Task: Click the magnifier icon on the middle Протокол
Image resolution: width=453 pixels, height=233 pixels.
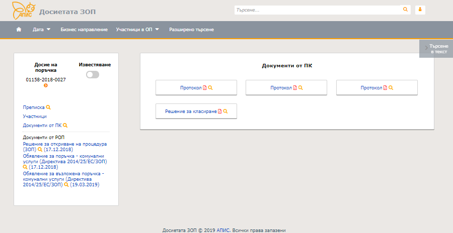Action: [300, 88]
